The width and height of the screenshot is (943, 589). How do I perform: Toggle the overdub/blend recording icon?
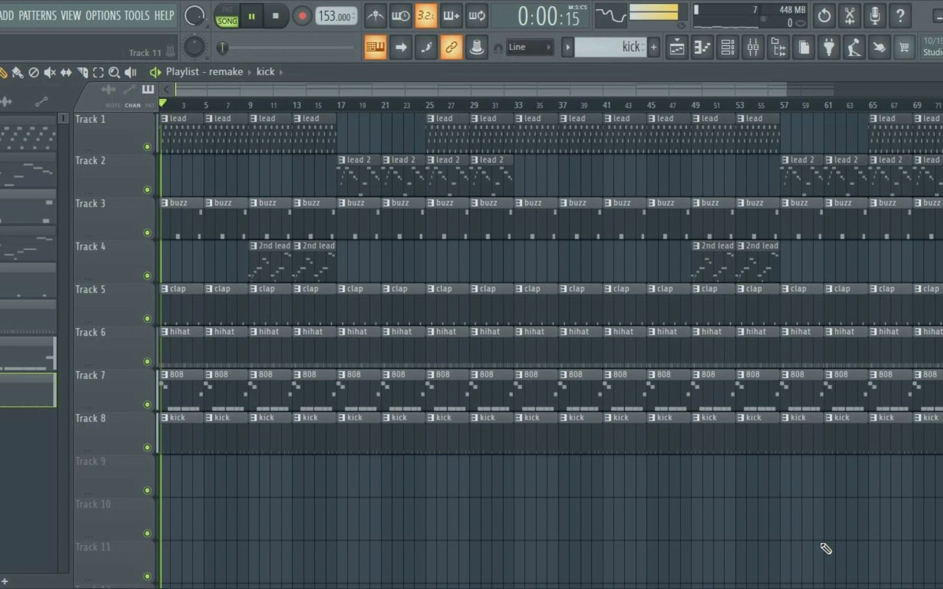point(451,16)
